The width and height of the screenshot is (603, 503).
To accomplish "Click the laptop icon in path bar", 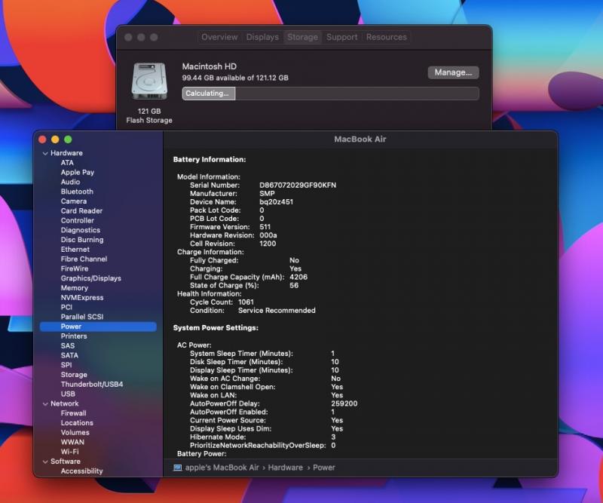I will 177,468.
